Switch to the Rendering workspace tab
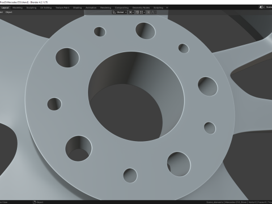The image size is (272, 204). tap(105, 8)
